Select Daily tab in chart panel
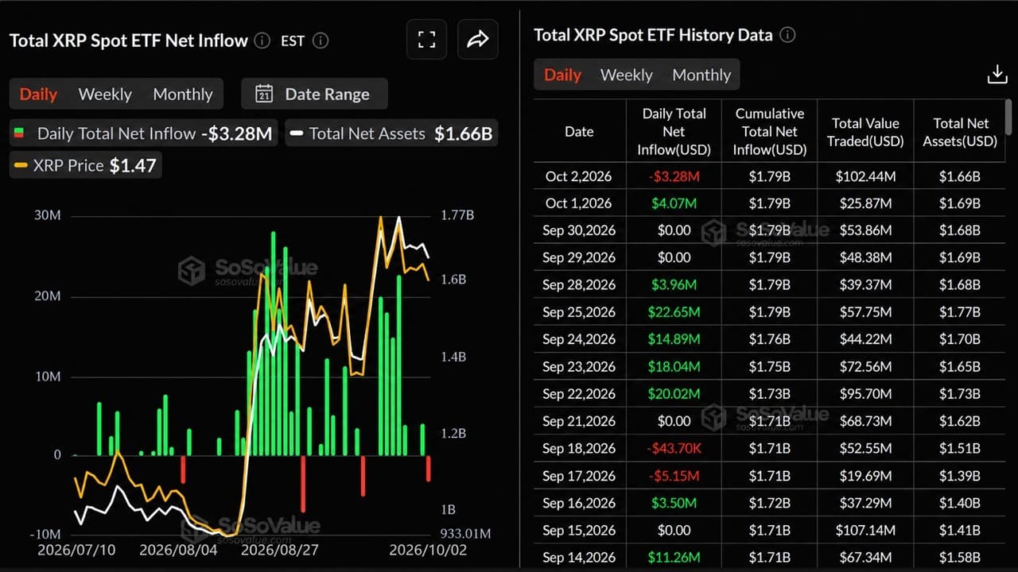 [38, 94]
